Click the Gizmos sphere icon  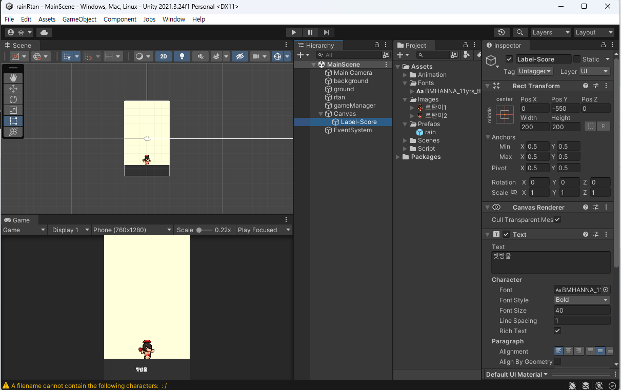[x=277, y=56]
